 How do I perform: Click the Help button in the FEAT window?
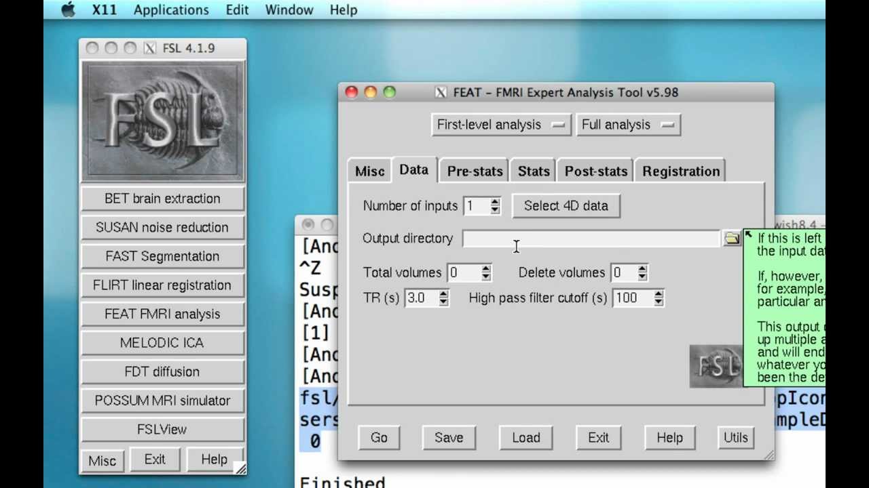click(669, 438)
